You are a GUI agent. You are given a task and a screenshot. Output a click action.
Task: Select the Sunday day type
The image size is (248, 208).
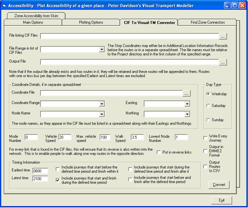[208, 120]
